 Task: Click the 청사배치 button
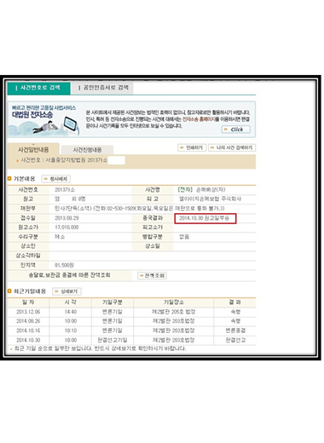pos(56,179)
